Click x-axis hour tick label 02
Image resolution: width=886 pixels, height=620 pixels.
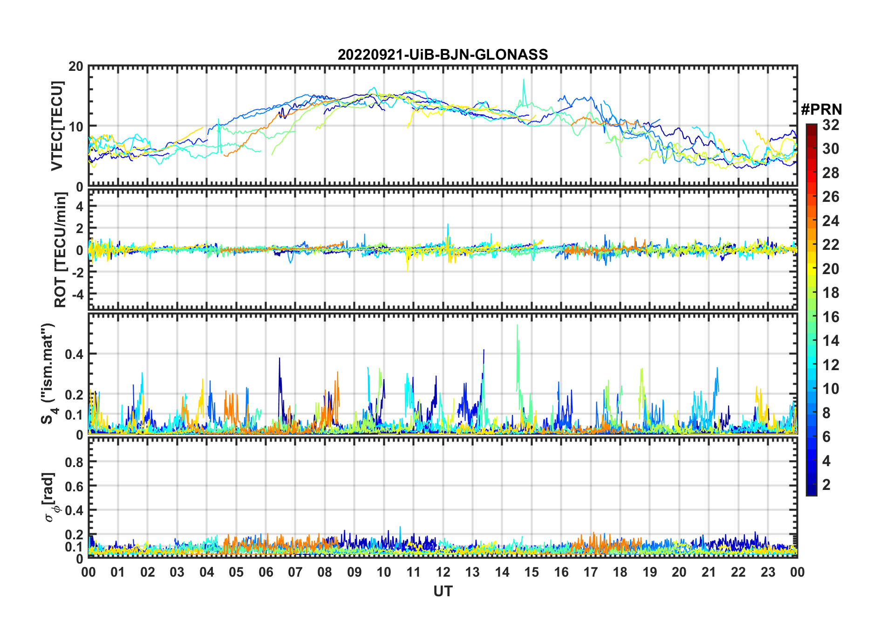tap(148, 572)
